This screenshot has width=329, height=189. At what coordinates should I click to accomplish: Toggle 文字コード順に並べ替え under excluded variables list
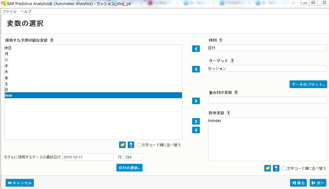point(284,169)
